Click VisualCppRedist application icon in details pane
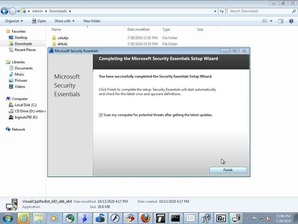Viewport: 298px width, 224px height. pyautogui.click(x=12, y=204)
